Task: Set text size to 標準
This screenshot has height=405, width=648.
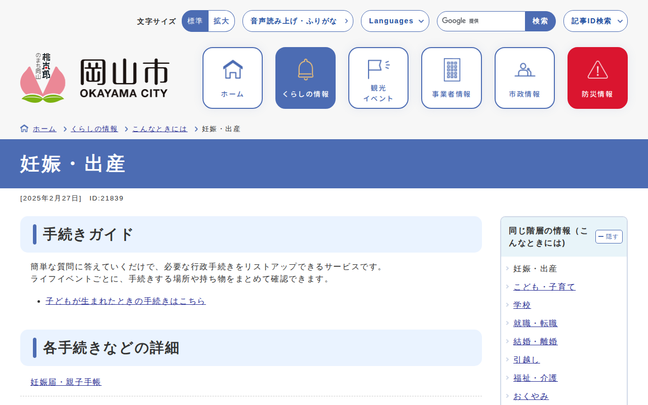Action: coord(195,21)
